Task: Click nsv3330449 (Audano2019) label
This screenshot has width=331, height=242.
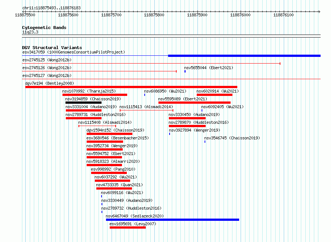Action: (127, 200)
